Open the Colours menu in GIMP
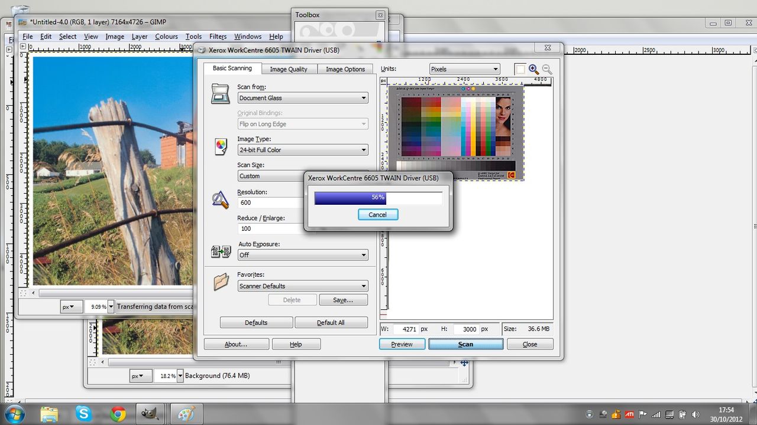This screenshot has height=425, width=757. click(x=166, y=36)
